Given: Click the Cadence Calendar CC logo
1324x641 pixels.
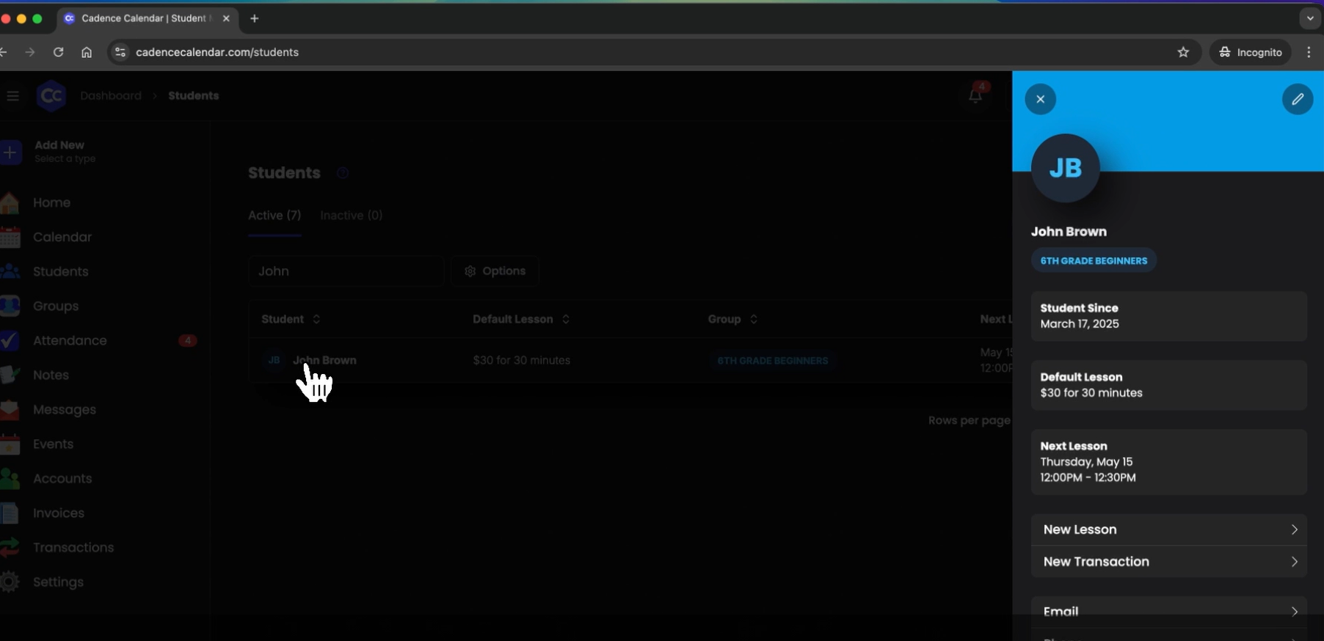Looking at the screenshot, I should pyautogui.click(x=51, y=95).
